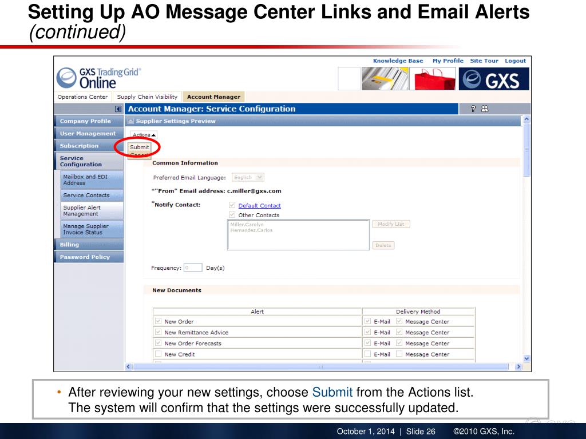Click the Logout link
This screenshot has height=439, width=586.
click(515, 61)
